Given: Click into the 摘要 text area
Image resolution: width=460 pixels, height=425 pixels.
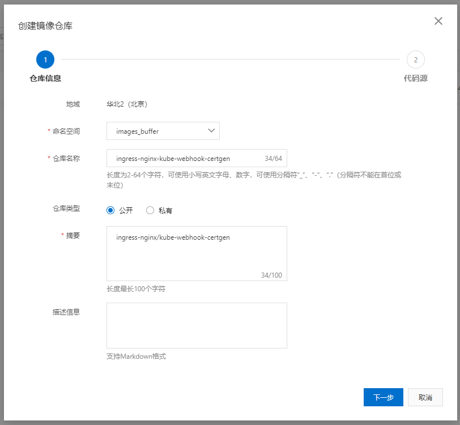Looking at the screenshot, I should (x=197, y=253).
